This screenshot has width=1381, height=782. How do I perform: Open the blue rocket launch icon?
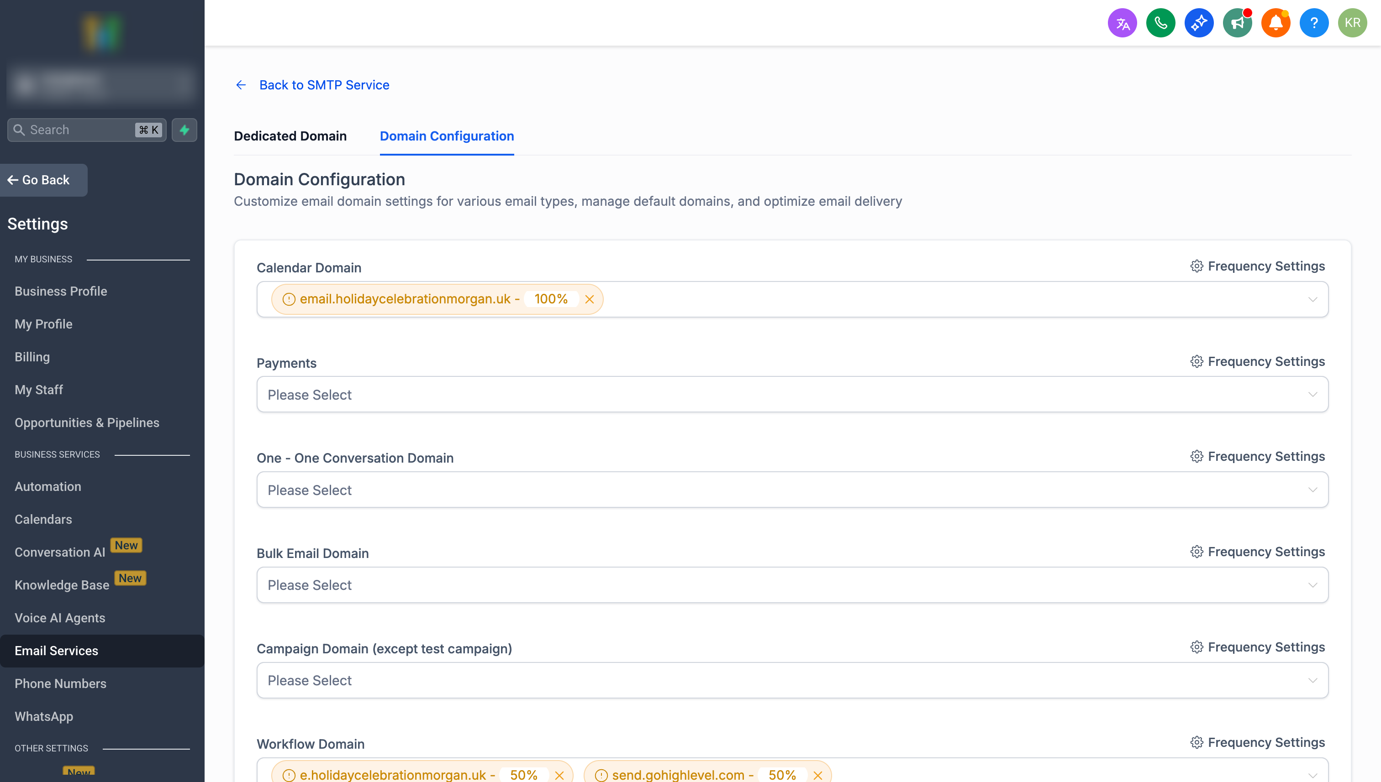coord(1199,22)
